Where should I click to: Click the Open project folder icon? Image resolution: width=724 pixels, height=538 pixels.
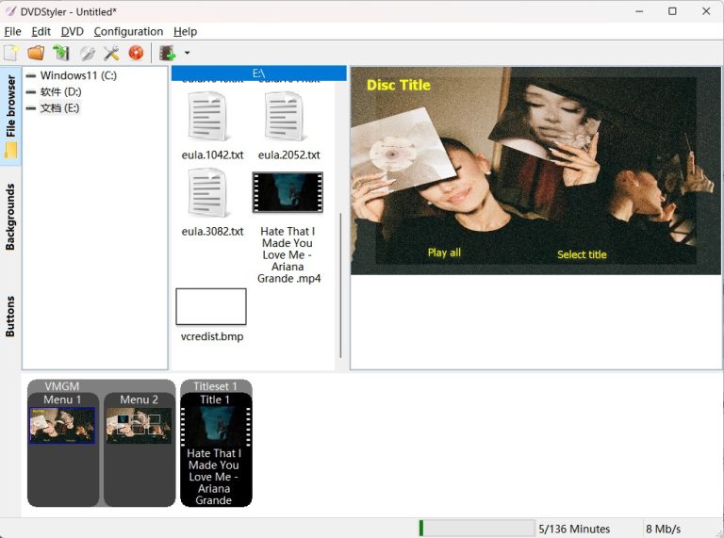tap(36, 53)
